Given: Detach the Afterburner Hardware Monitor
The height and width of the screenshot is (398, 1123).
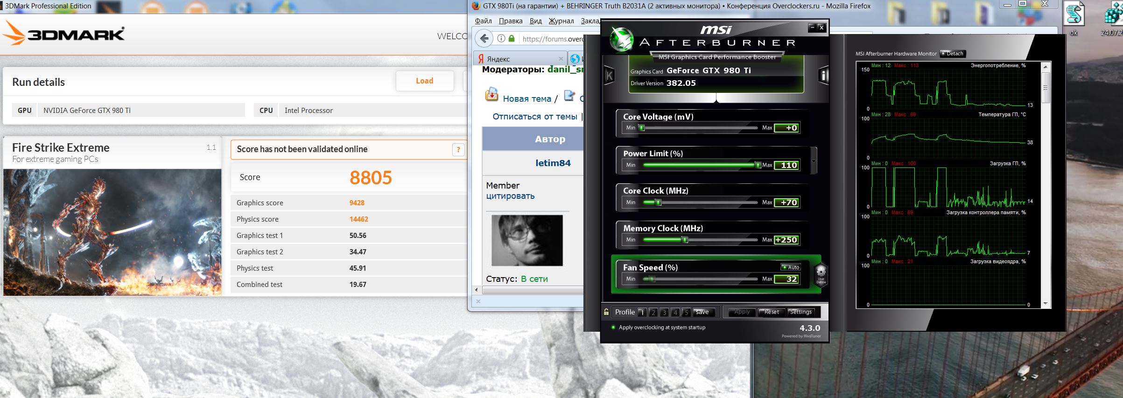Looking at the screenshot, I should pos(952,54).
